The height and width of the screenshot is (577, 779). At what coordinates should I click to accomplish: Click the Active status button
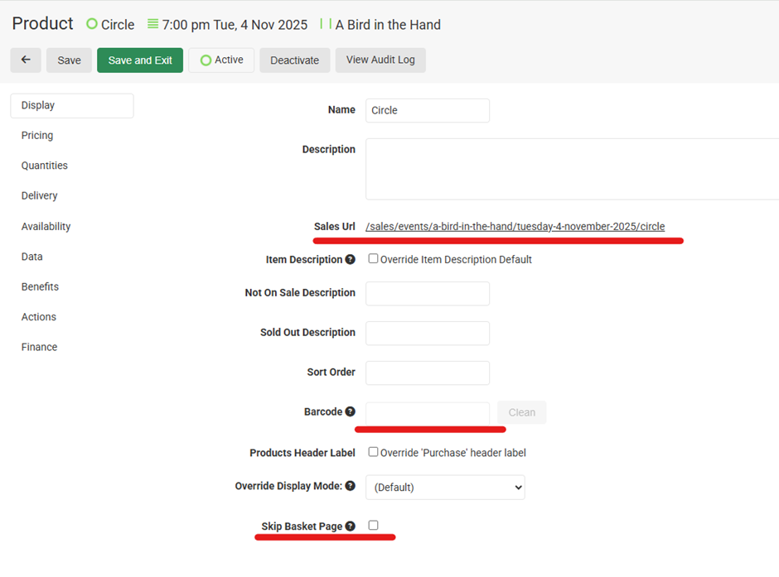pyautogui.click(x=221, y=60)
